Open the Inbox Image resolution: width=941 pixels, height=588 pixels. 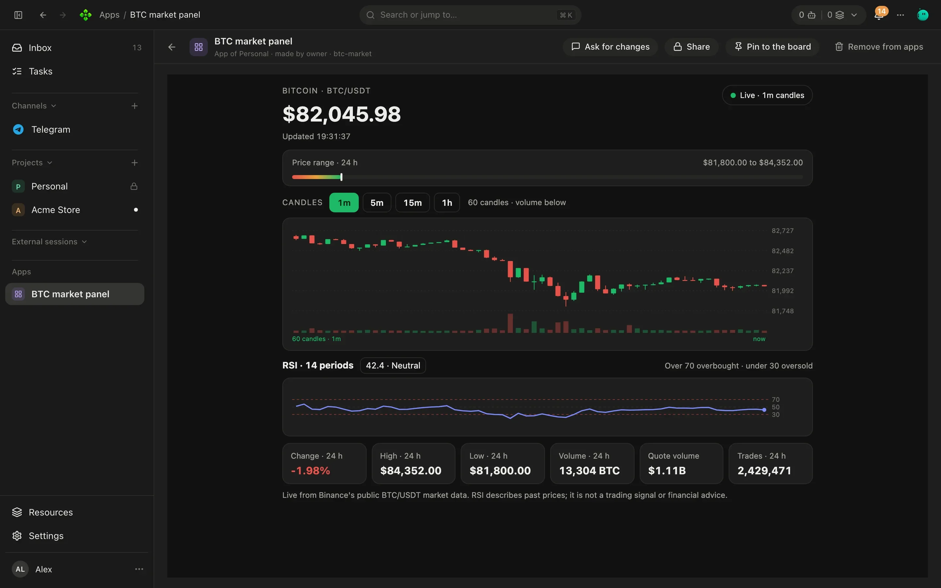pyautogui.click(x=75, y=47)
